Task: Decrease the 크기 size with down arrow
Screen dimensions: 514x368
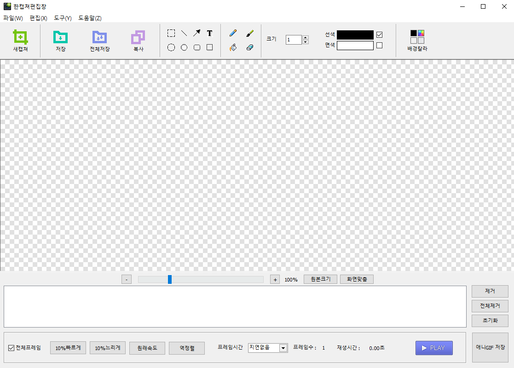Action: (306, 42)
